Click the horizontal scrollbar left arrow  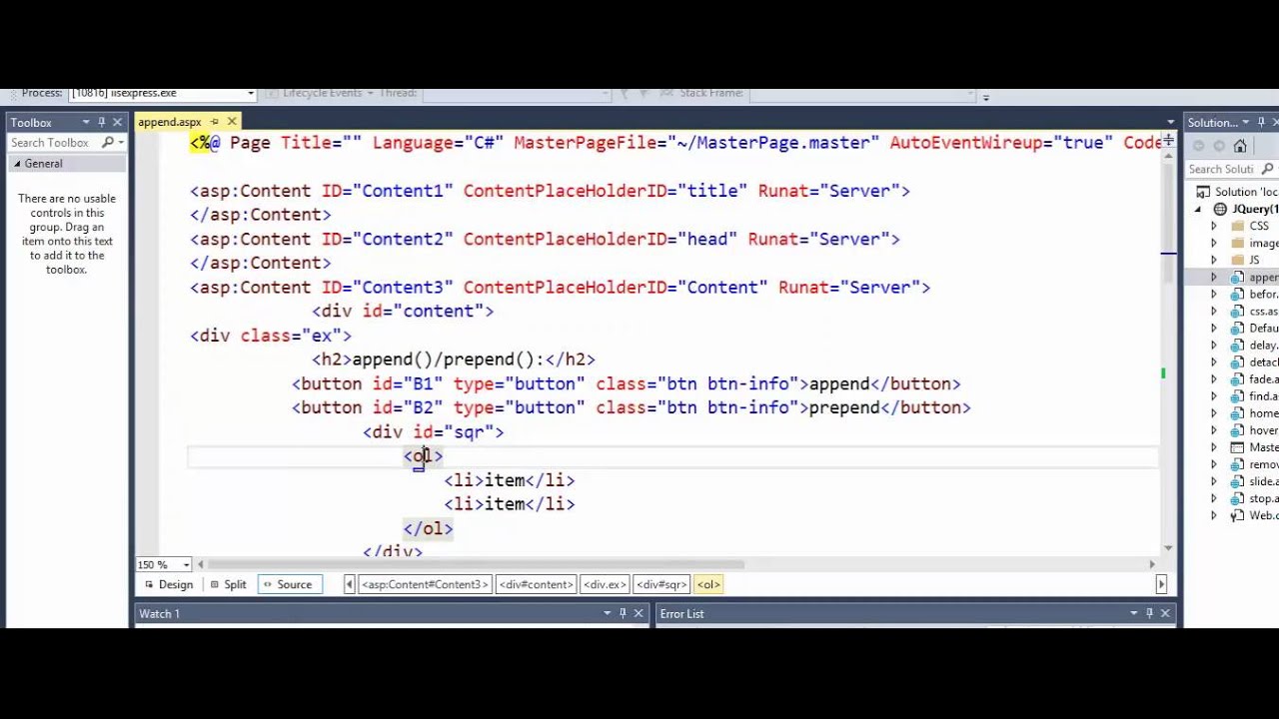coord(201,564)
